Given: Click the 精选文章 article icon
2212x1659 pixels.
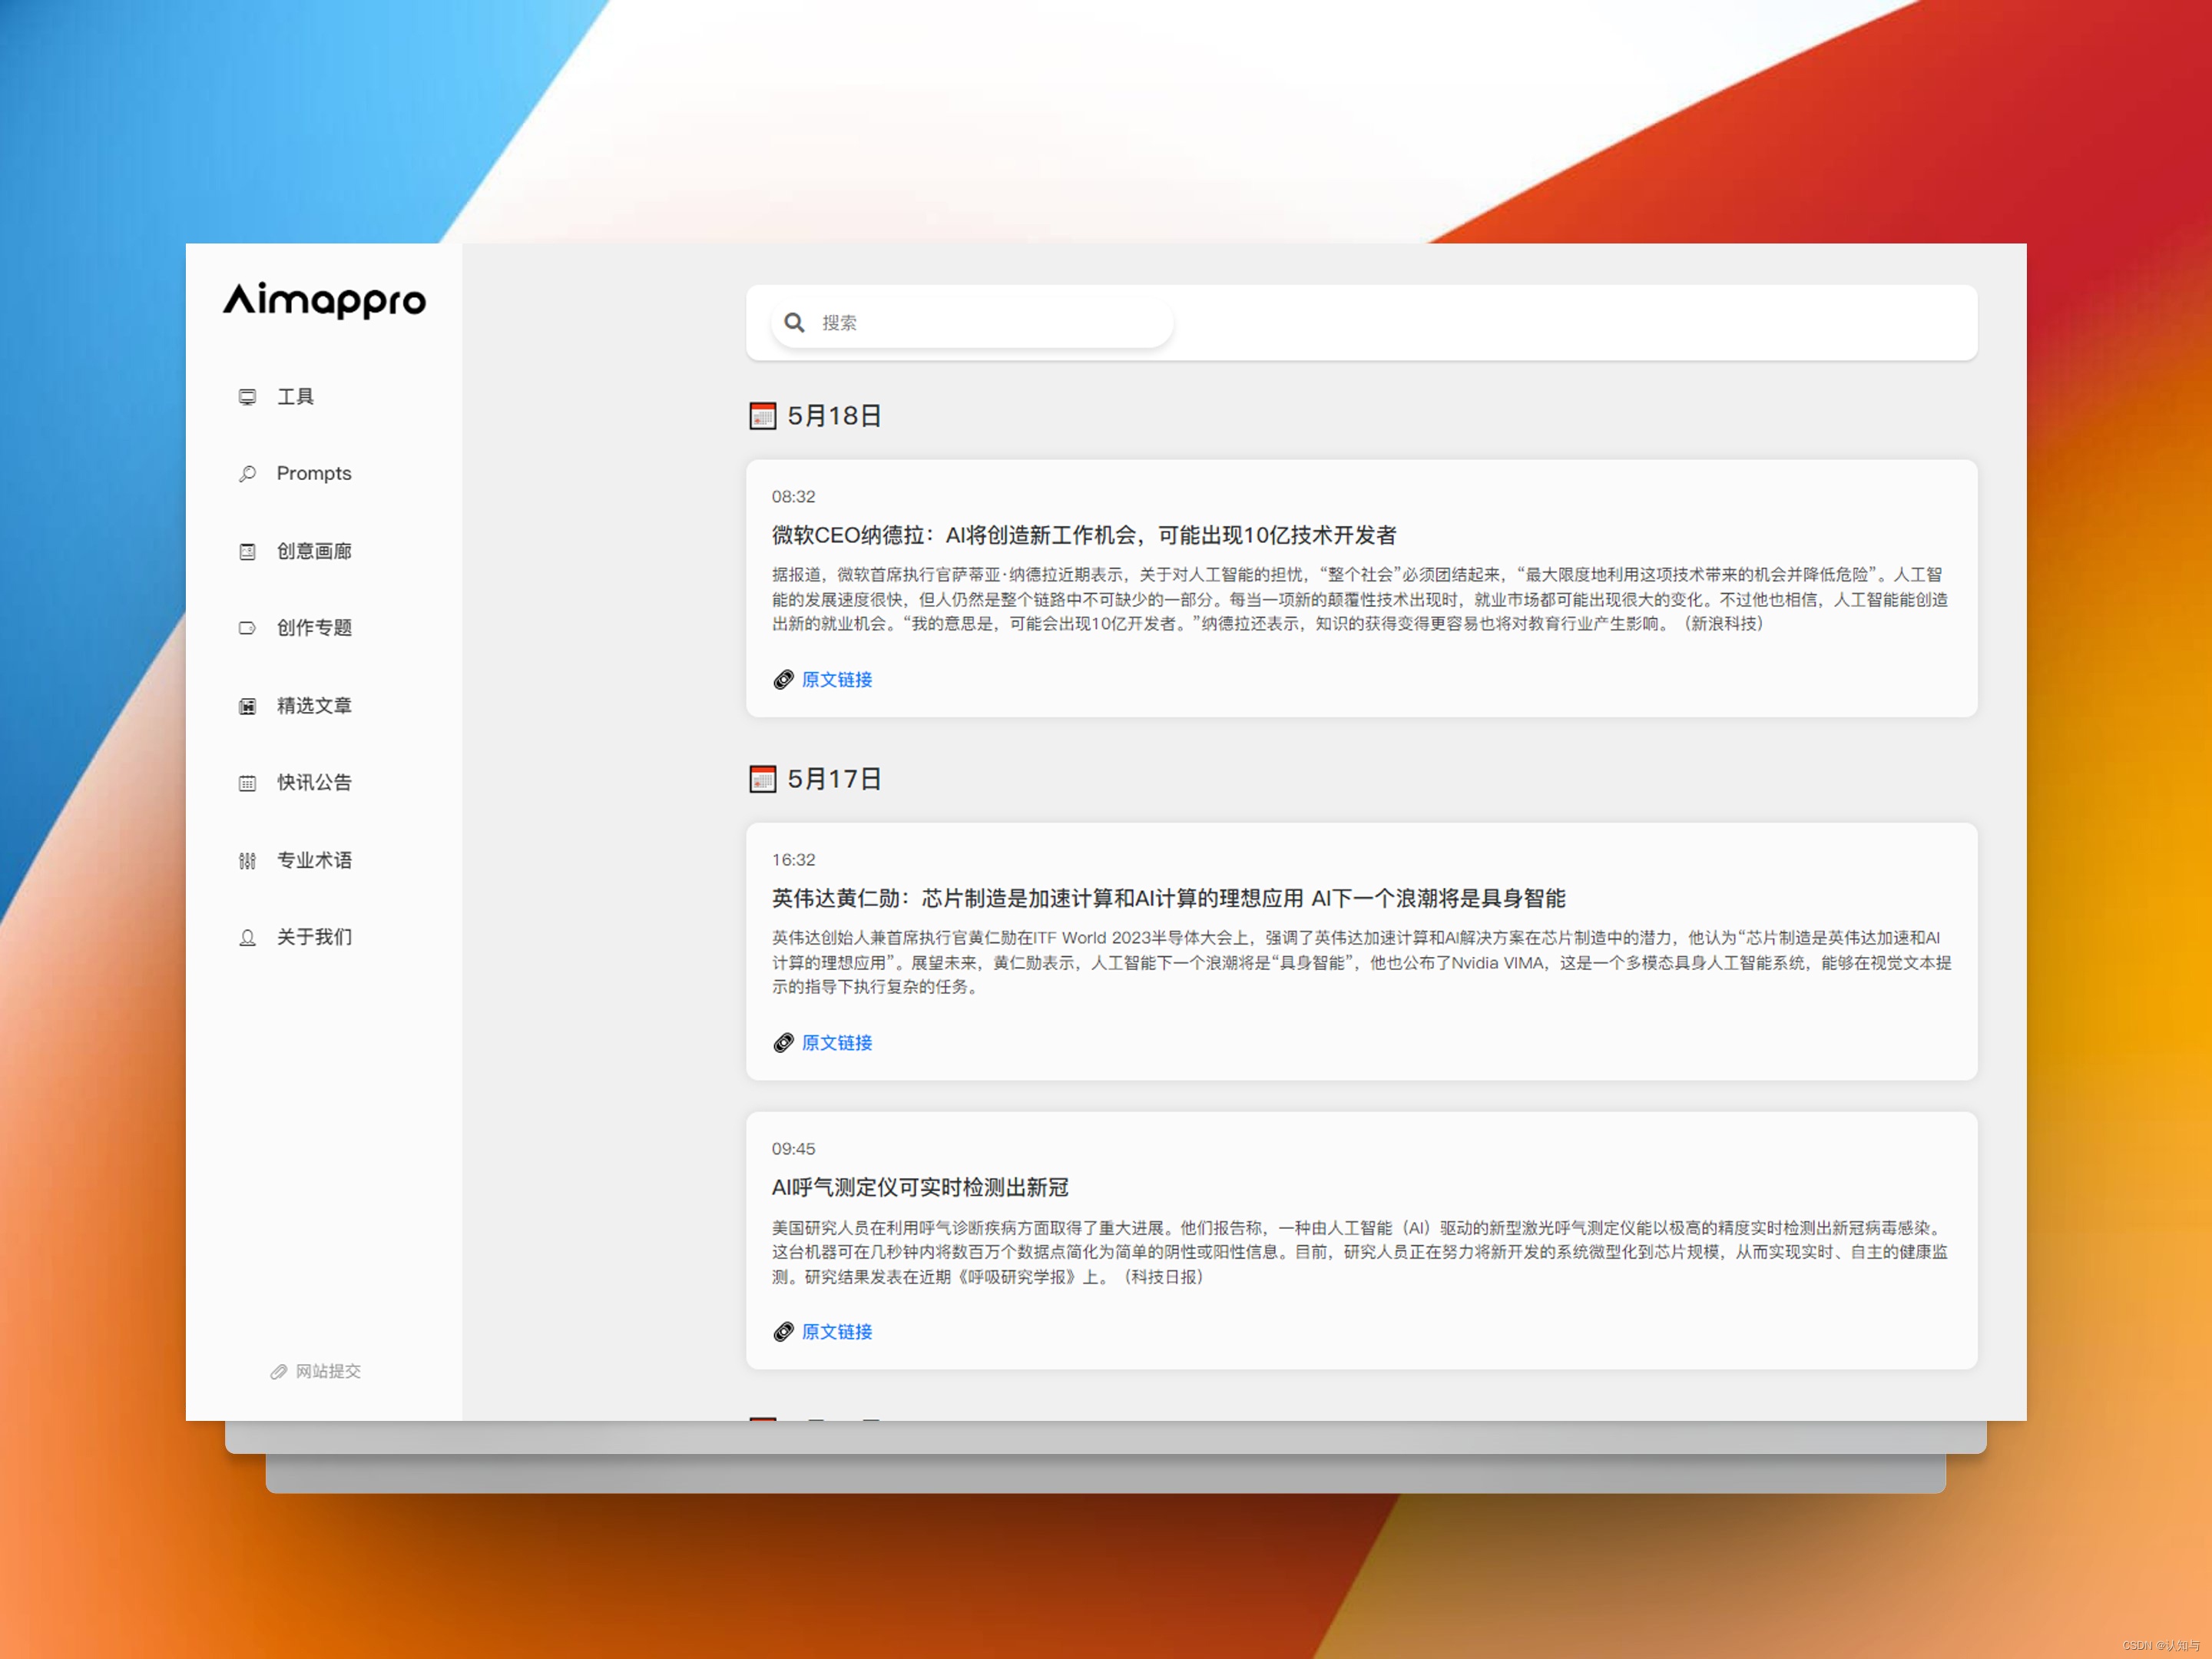Looking at the screenshot, I should click(x=247, y=706).
